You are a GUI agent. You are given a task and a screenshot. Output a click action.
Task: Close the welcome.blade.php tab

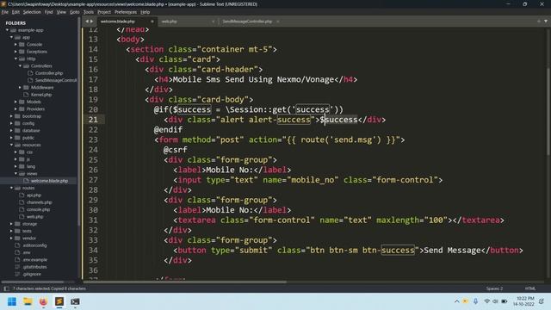(152, 22)
